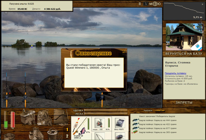This screenshot has height=140, width=206.
Task: Pause the game with the pause icon
Action: point(140,4)
